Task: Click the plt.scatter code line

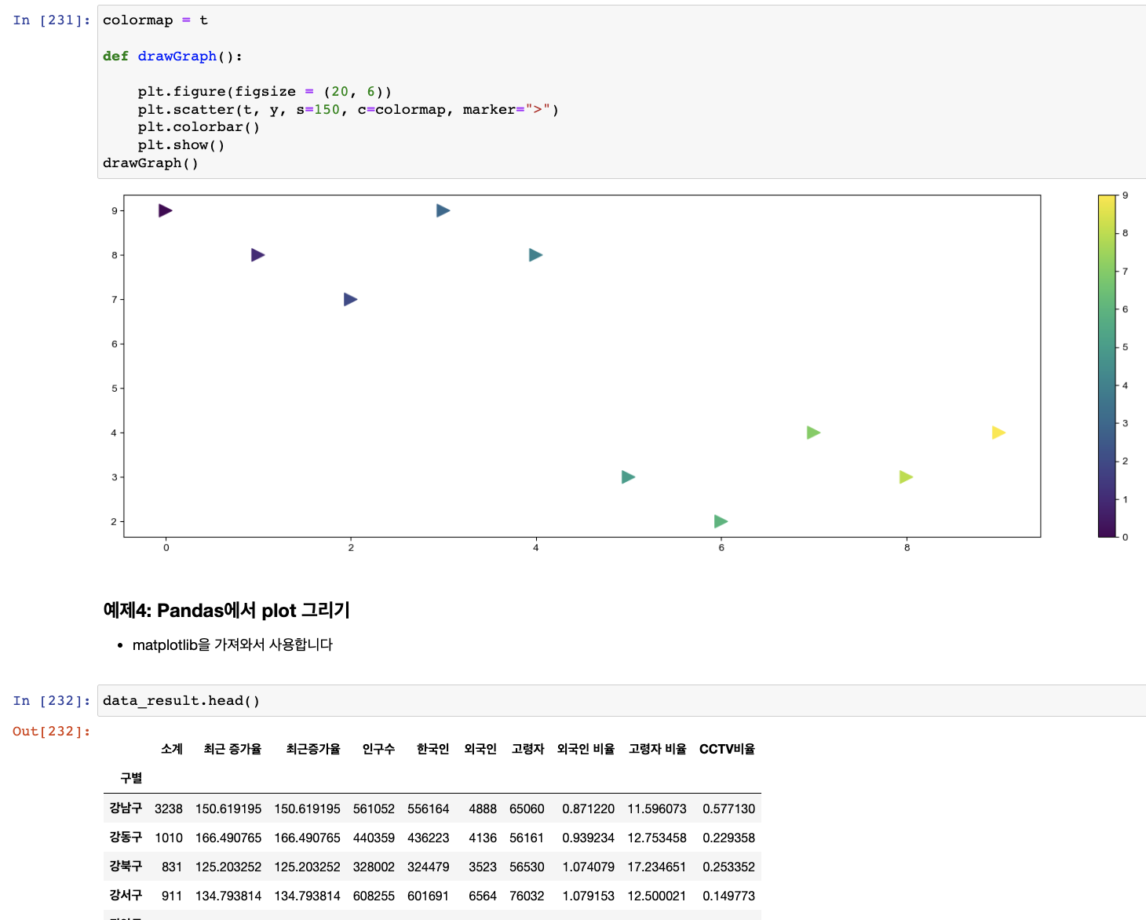Action: pos(349,110)
